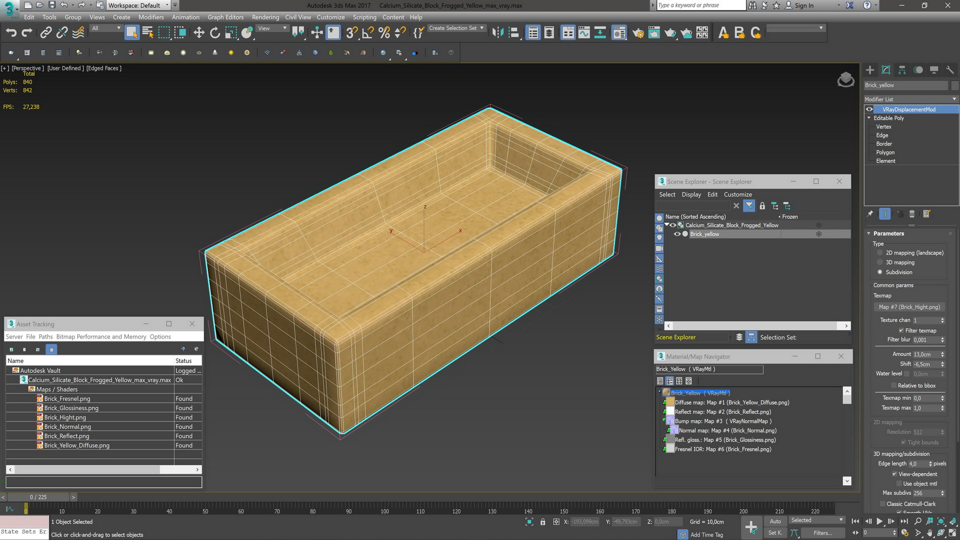Click the Map #7 Brick_Hight.png texmap button
Viewport: 960px width, 540px height.
(909, 307)
